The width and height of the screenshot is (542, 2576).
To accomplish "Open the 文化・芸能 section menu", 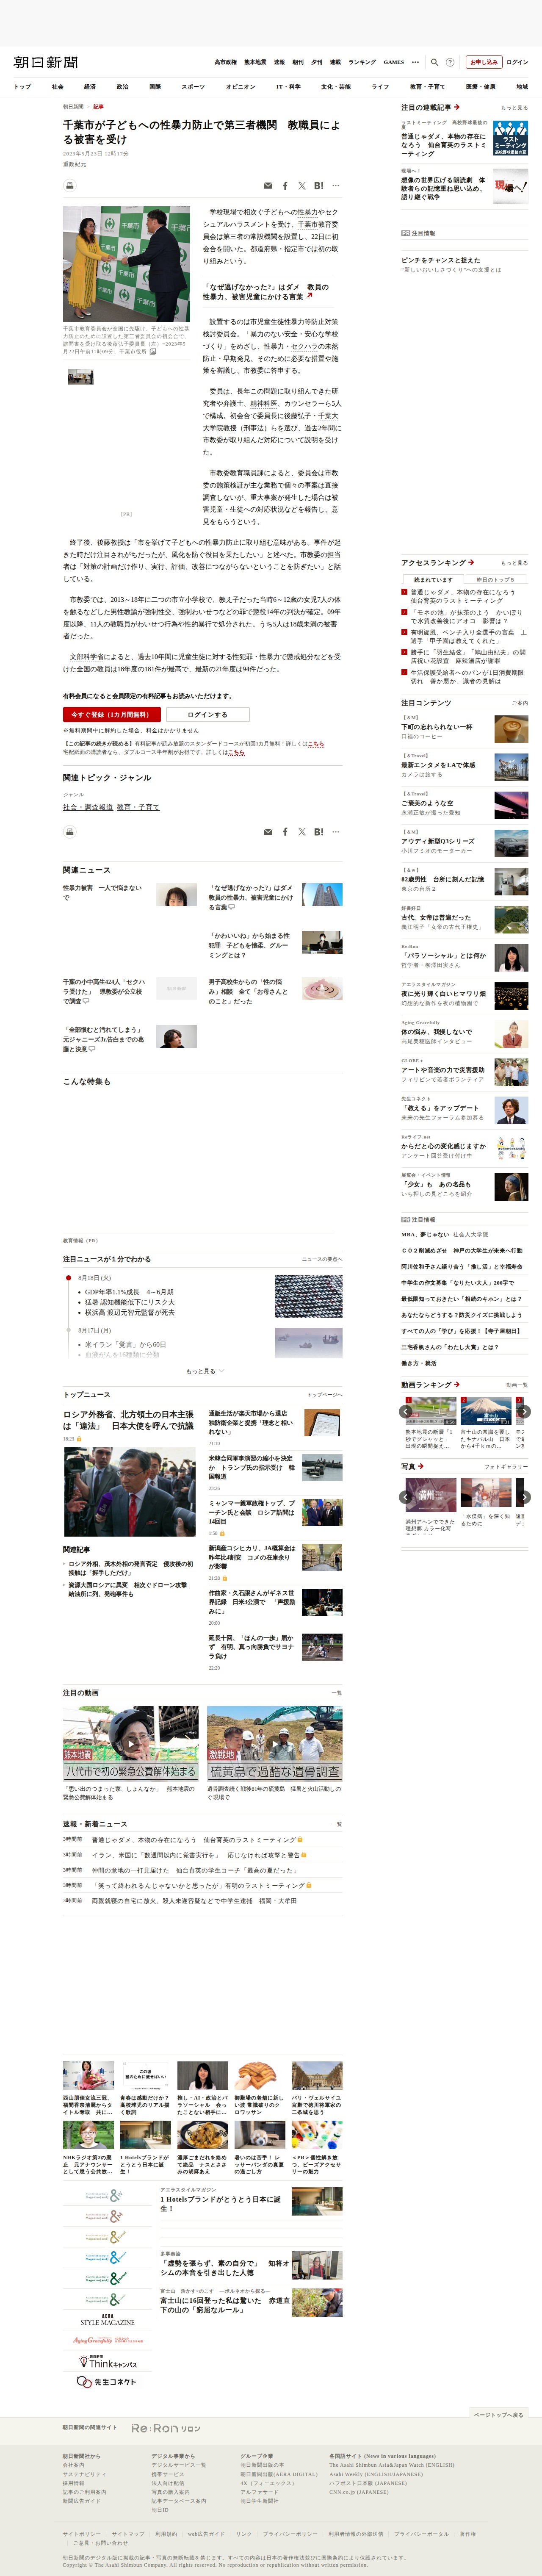I will coord(336,87).
